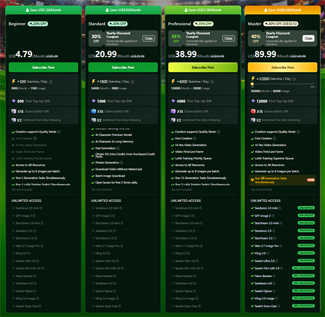This screenshot has height=317, width=325.
Task: Click info icon beside Master Kling 3.0
Action: tap(268, 253)
